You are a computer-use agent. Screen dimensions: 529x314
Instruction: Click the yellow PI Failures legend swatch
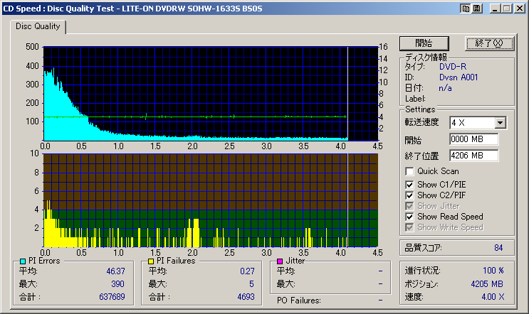click(151, 261)
